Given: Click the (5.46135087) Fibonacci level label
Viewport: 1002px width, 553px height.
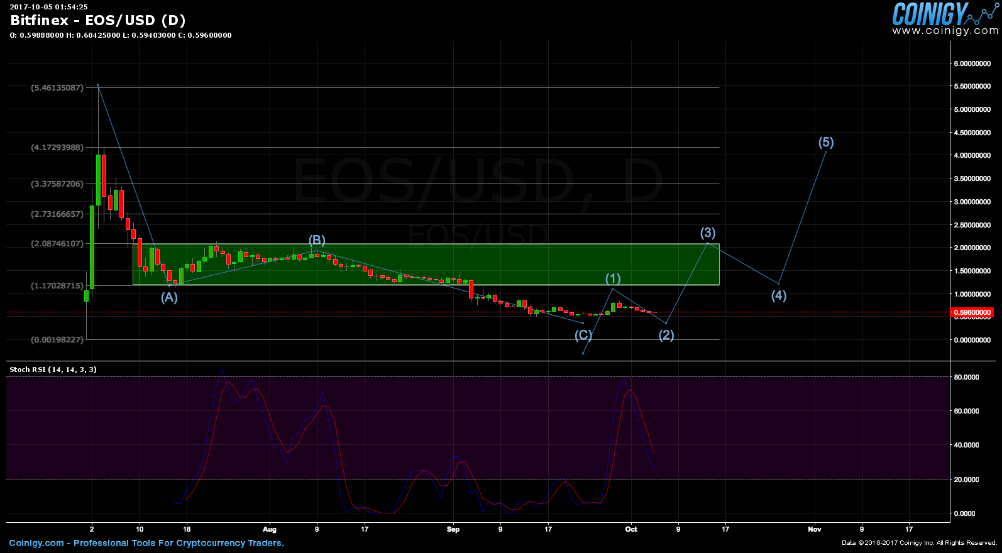Looking at the screenshot, I should pos(57,87).
